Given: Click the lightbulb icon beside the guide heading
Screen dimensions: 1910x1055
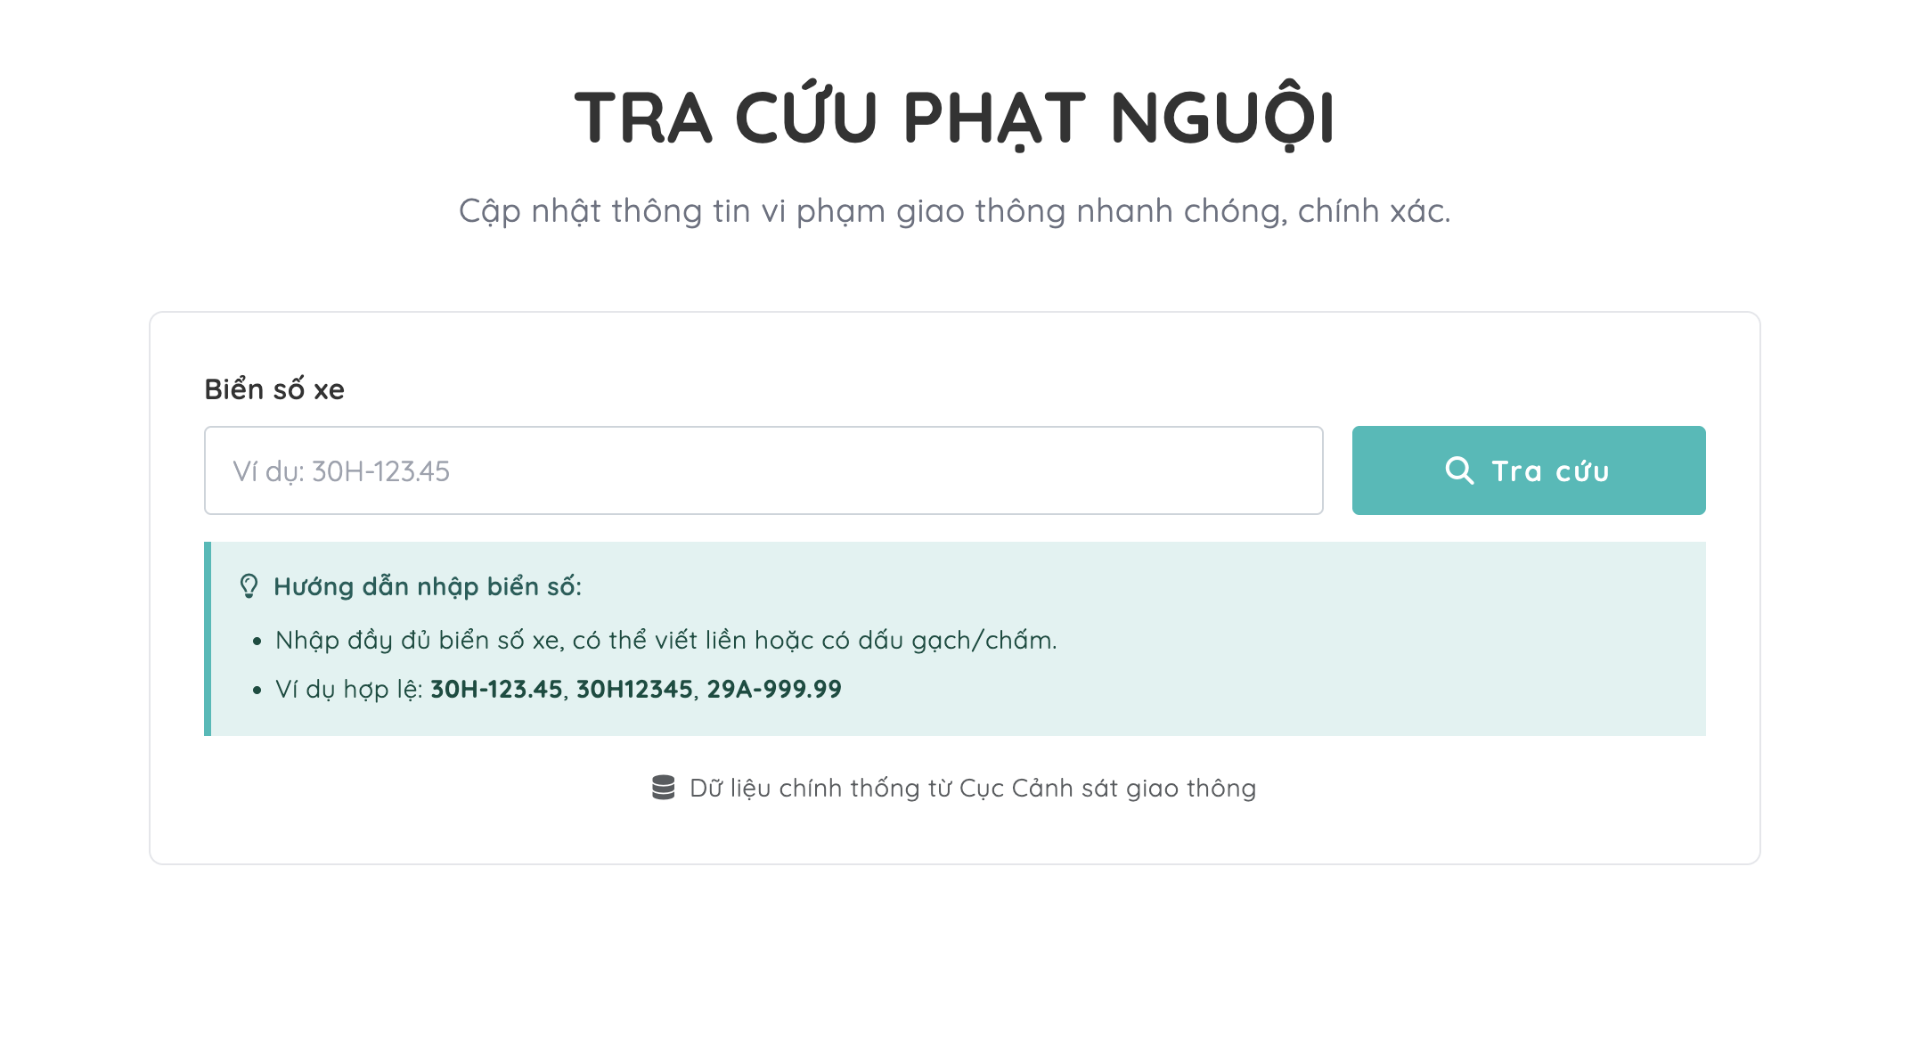Looking at the screenshot, I should (x=249, y=586).
